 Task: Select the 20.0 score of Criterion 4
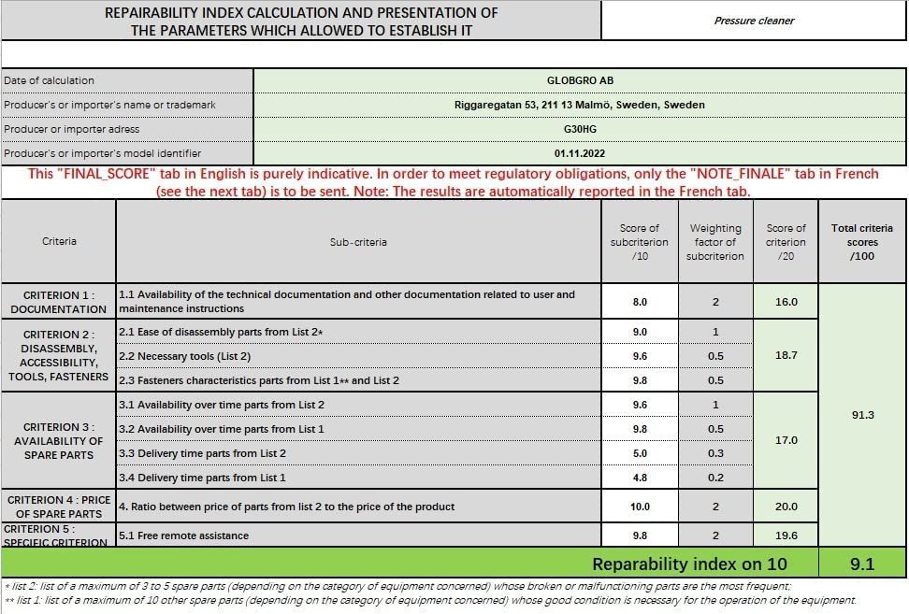click(x=786, y=507)
